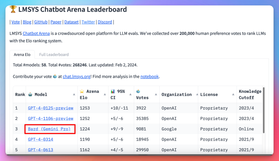Open the analysis notebook link
Viewport: 279px width, 161px height.
149,77
